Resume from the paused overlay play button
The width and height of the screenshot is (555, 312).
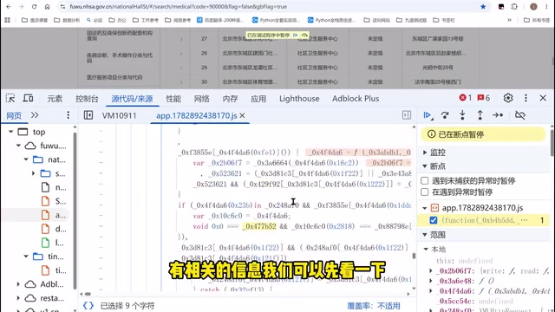pyautogui.click(x=296, y=35)
